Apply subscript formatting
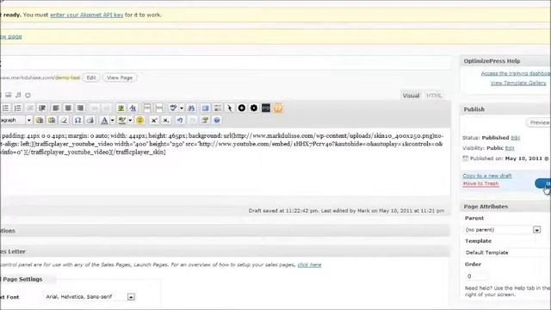The image size is (551, 310). pos(166,121)
